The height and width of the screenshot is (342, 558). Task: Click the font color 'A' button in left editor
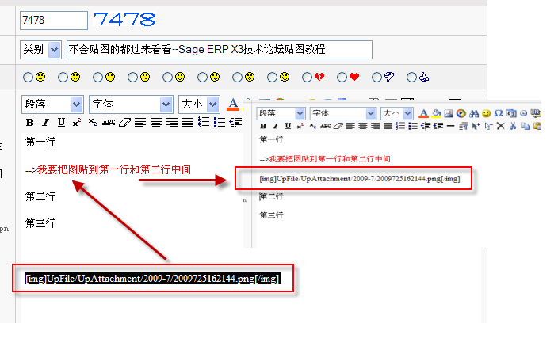233,104
